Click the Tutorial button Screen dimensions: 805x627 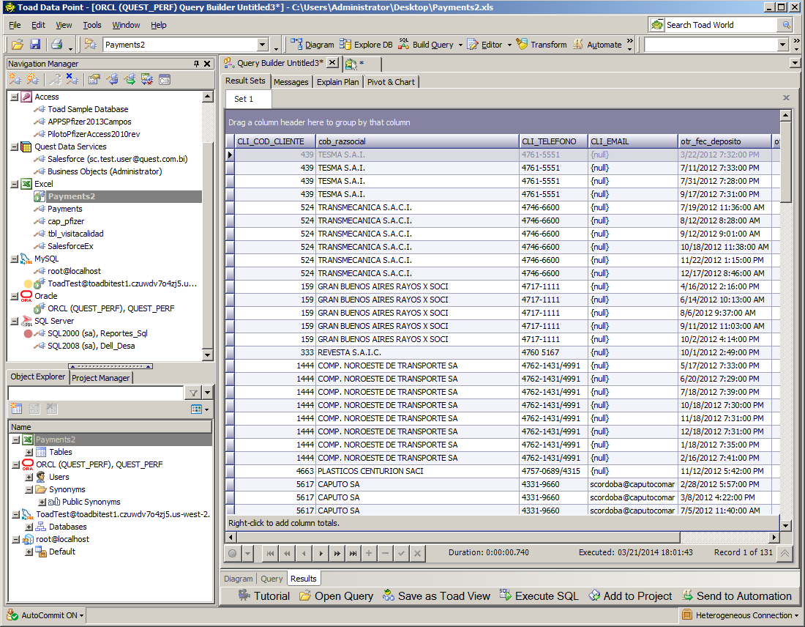tap(264, 596)
